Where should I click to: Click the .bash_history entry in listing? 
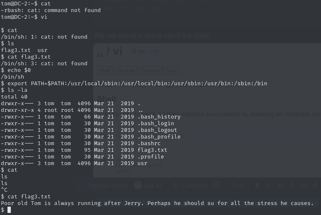(159, 116)
